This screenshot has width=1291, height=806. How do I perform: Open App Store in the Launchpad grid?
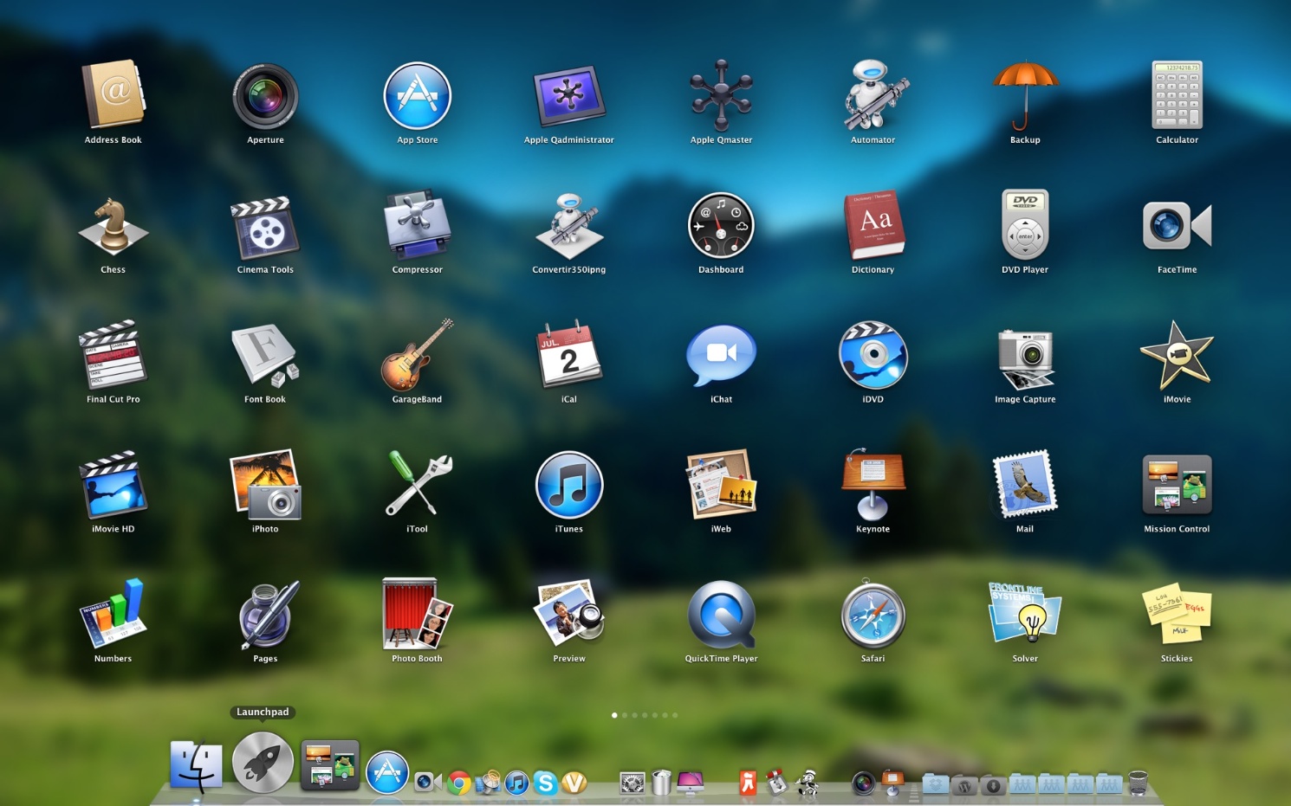[x=418, y=96]
